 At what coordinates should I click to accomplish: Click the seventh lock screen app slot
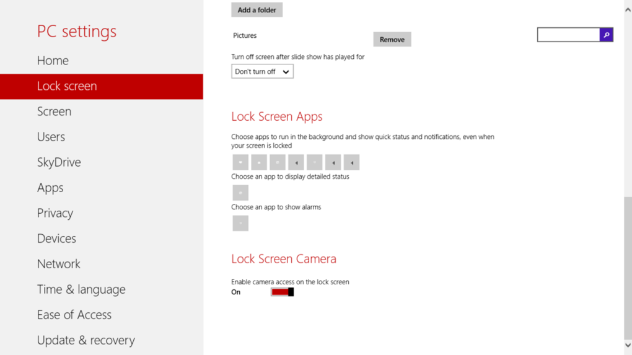(x=351, y=162)
